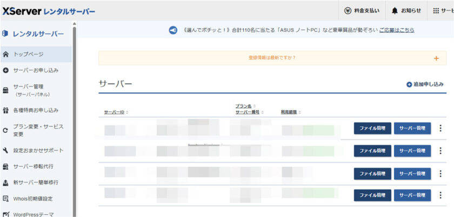Open the grid apps menu icon
Screen dimensions: 454x217
pyautogui.click(x=436, y=11)
